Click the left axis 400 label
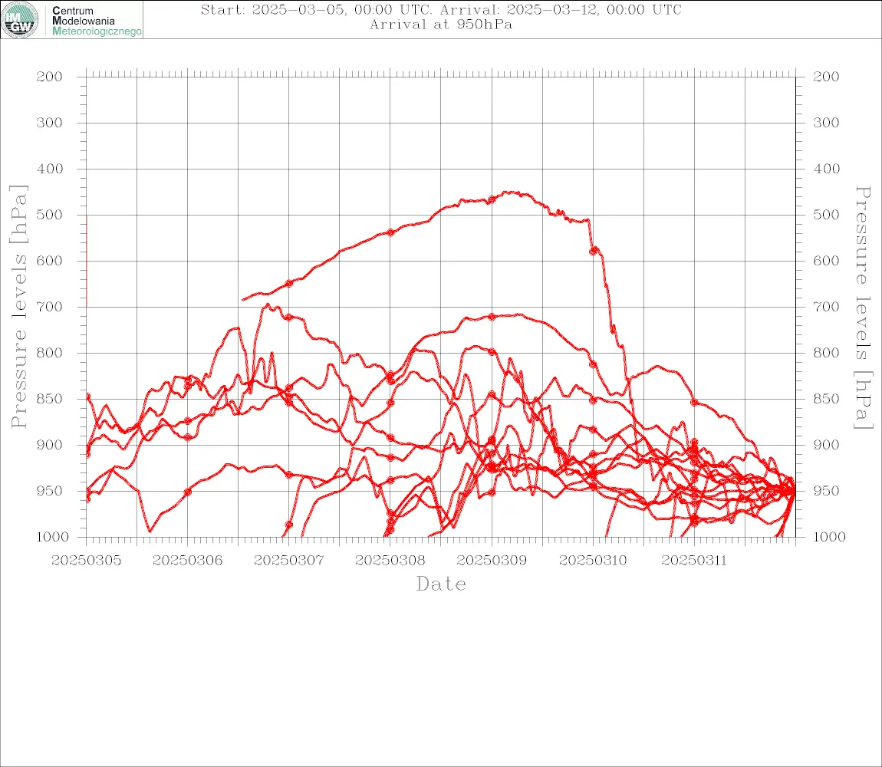882x767 pixels. pyautogui.click(x=49, y=169)
